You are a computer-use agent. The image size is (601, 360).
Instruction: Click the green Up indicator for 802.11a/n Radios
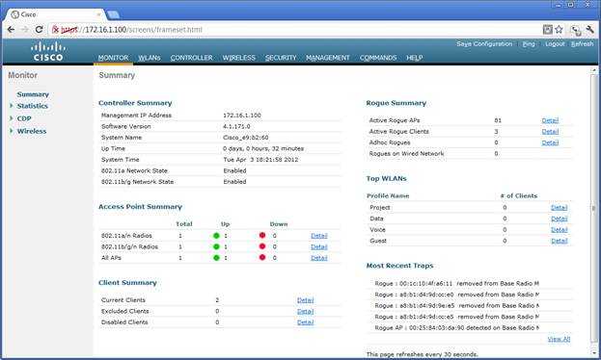[x=216, y=236]
